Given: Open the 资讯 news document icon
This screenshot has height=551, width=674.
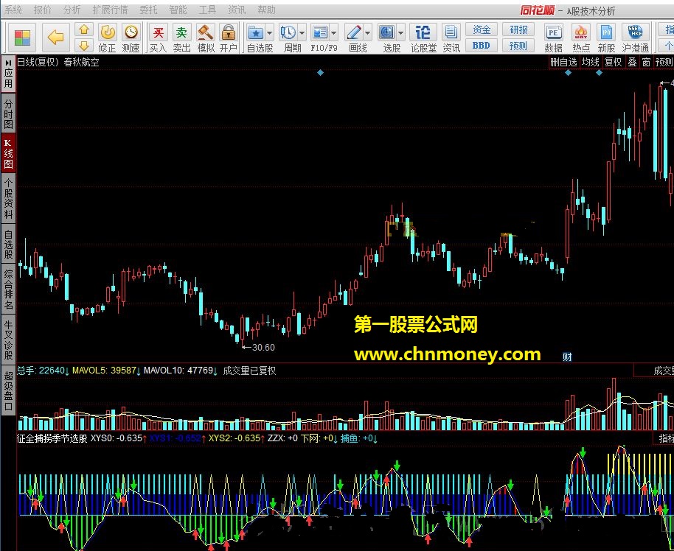Looking at the screenshot, I should [x=451, y=38].
